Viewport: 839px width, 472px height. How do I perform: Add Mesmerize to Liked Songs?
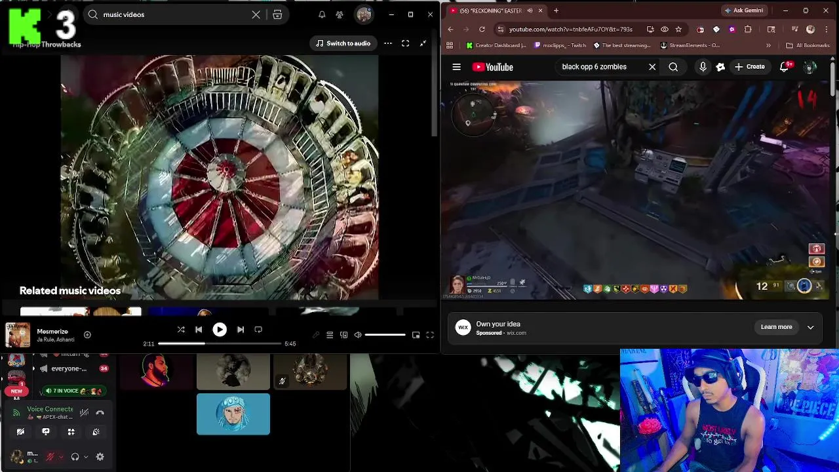(87, 335)
